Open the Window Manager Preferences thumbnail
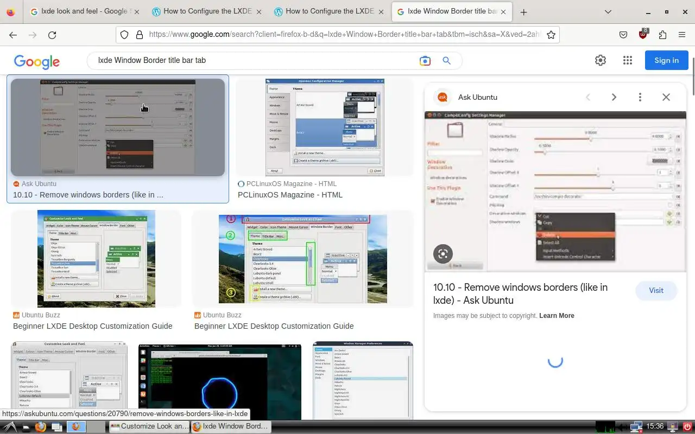Viewport: 695px width, 434px height. (x=363, y=380)
